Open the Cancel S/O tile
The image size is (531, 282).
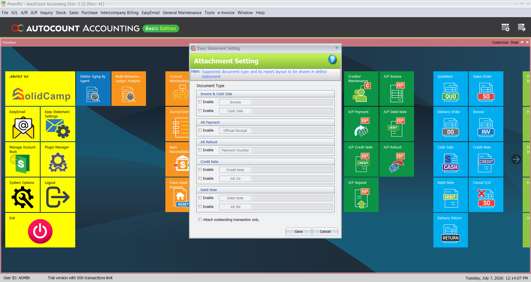coord(486,195)
